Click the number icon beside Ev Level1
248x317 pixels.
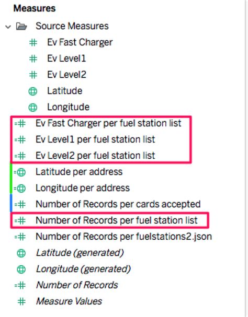pyautogui.click(x=33, y=59)
